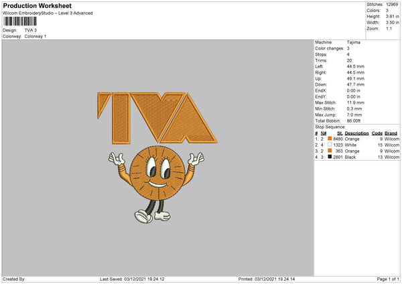The height and width of the screenshot is (284, 402).
Task: Select the design name TVA 3
Action: tap(31, 30)
